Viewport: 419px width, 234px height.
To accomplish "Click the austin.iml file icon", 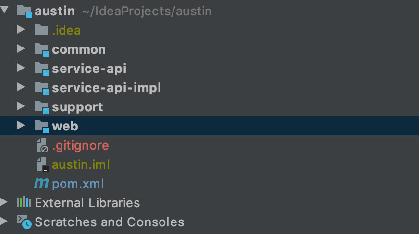I will click(42, 164).
